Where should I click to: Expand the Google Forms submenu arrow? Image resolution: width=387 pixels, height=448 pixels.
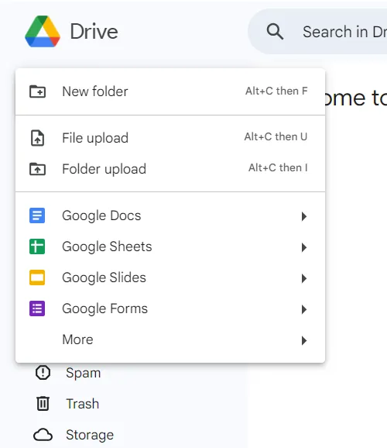(x=304, y=309)
